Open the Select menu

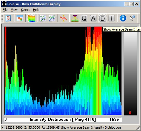click(x=25, y=10)
